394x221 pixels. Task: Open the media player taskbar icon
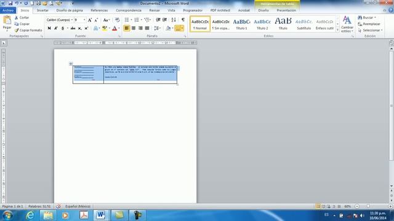(66, 215)
